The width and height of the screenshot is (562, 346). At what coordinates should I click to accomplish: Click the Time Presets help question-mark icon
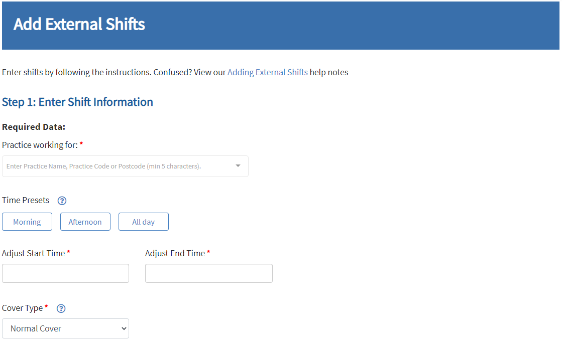[62, 201]
